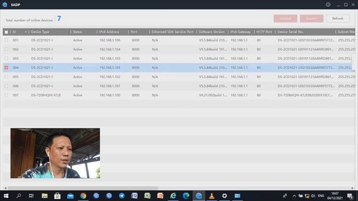Click the ID cell 005
Screen dimensions: 358x201
[16, 77]
